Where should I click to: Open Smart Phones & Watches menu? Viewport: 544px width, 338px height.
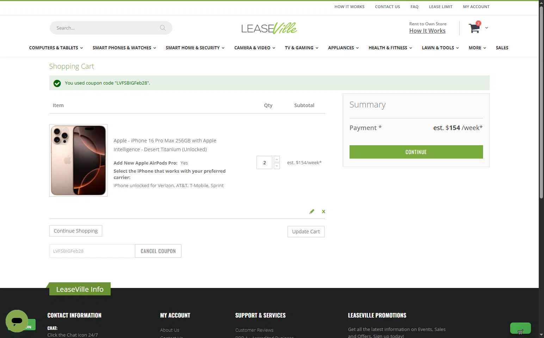coord(124,48)
